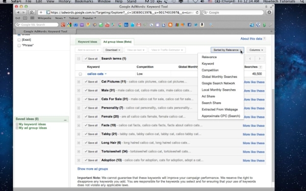Go back using Safari's back arrow
This screenshot has height=191, width=306.
[18, 12]
